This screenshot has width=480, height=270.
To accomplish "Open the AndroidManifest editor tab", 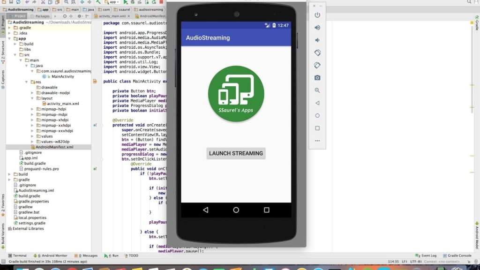I will point(150,16).
